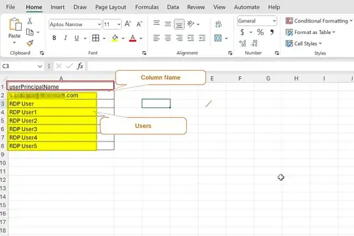Expand Name Box dropdown

(40, 66)
